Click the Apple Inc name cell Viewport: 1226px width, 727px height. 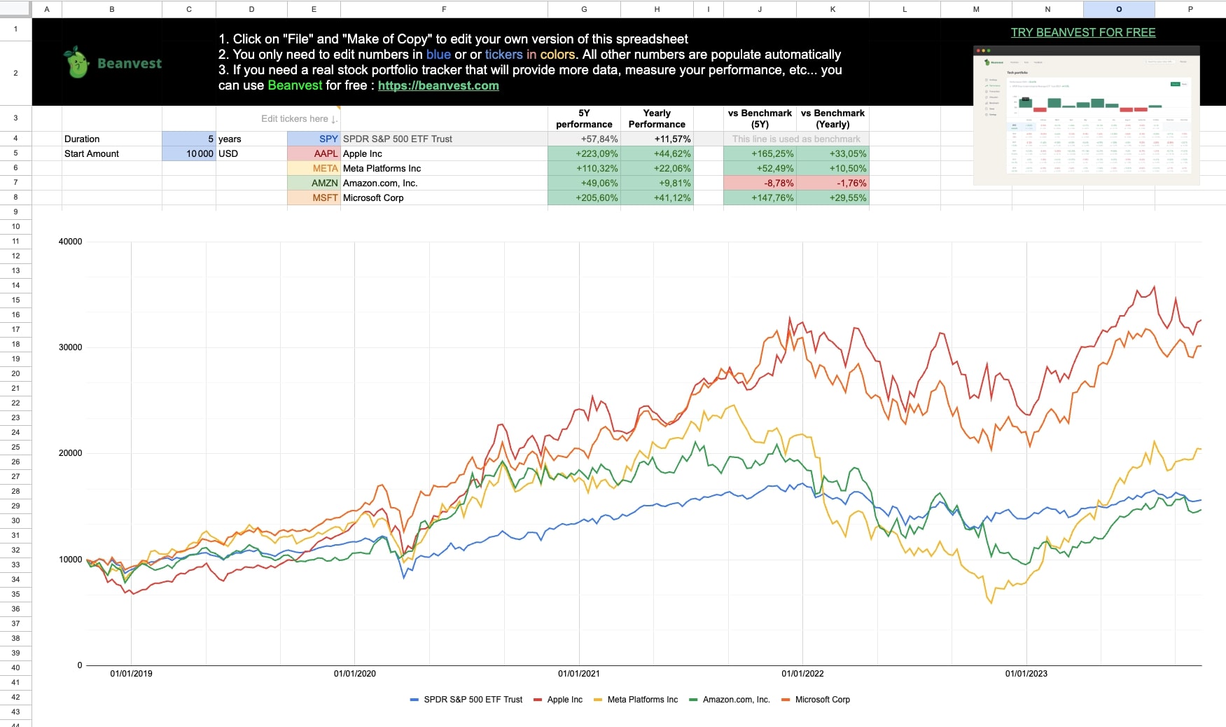click(444, 153)
